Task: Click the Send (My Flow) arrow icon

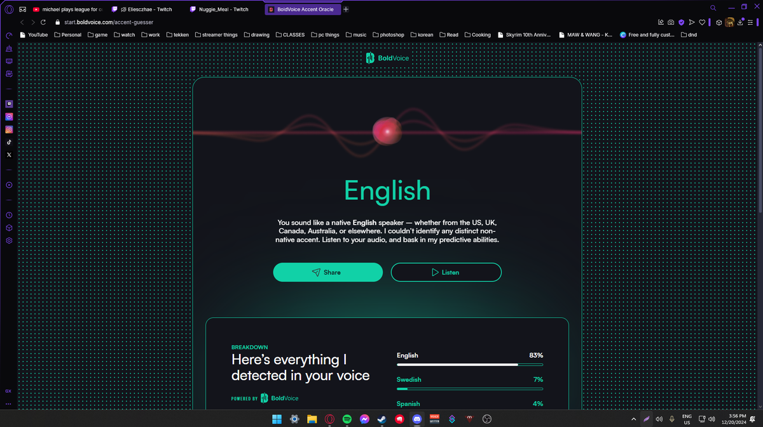Action: coord(691,22)
